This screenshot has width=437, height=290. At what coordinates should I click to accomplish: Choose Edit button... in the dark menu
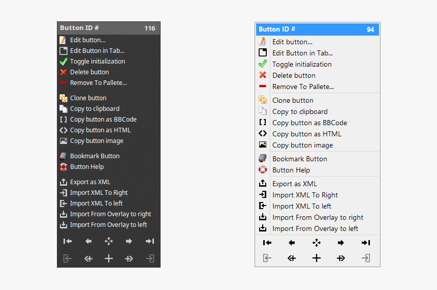pos(109,40)
